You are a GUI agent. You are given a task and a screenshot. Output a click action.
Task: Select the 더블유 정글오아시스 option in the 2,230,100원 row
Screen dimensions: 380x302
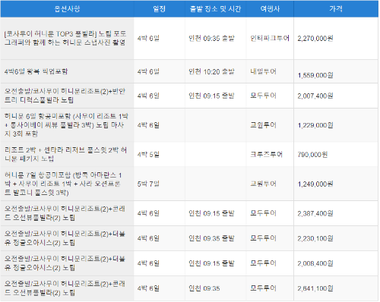coord(65,238)
